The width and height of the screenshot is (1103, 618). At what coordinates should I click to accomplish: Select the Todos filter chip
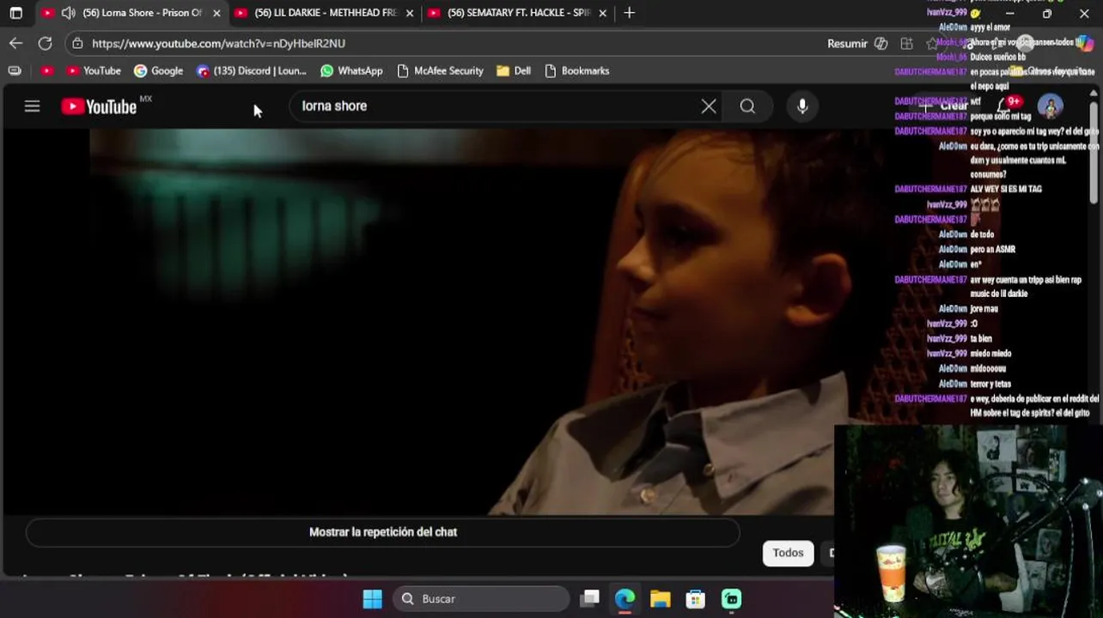click(x=788, y=554)
